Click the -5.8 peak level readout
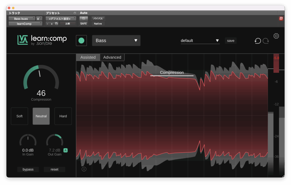291x185 pixels. pyautogui.click(x=276, y=58)
